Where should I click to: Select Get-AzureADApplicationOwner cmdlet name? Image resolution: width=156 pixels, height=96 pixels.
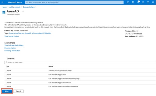60,83
